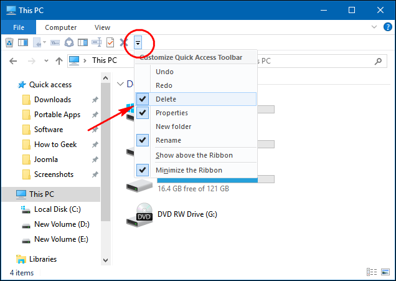Select the Downloads folder in Quick access
This screenshot has width=396, height=281.
52,100
